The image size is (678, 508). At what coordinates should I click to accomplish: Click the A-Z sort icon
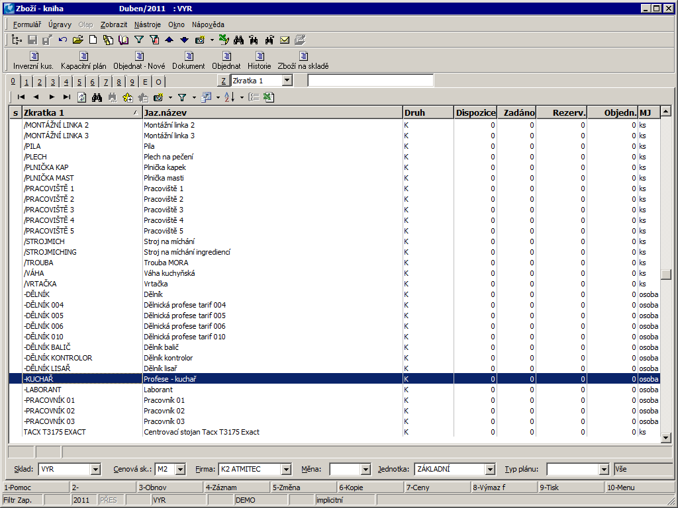pos(229,97)
